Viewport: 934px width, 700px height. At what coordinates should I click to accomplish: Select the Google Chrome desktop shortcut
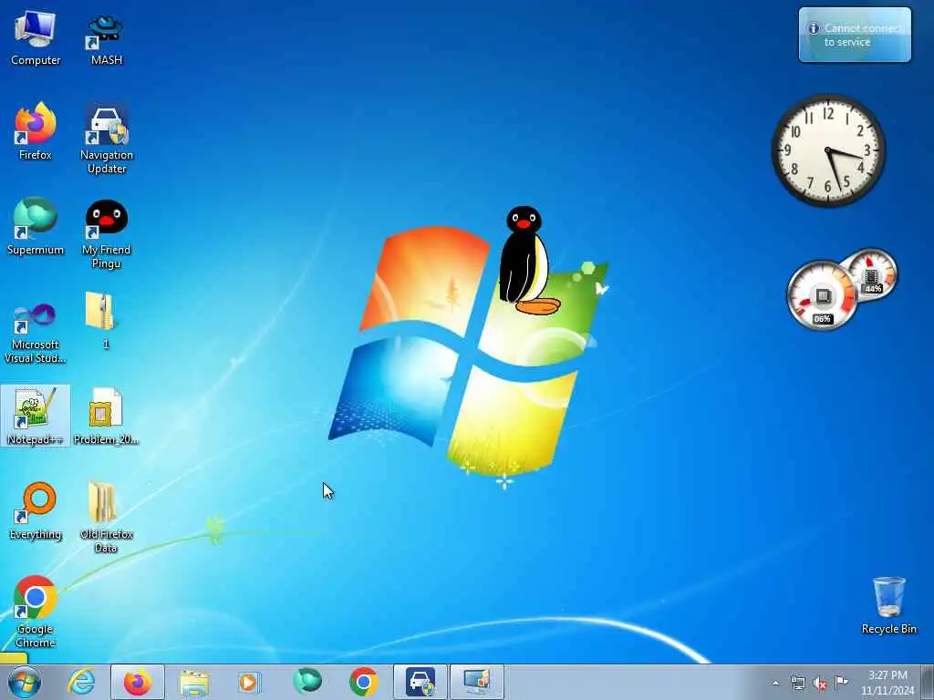pos(36,612)
